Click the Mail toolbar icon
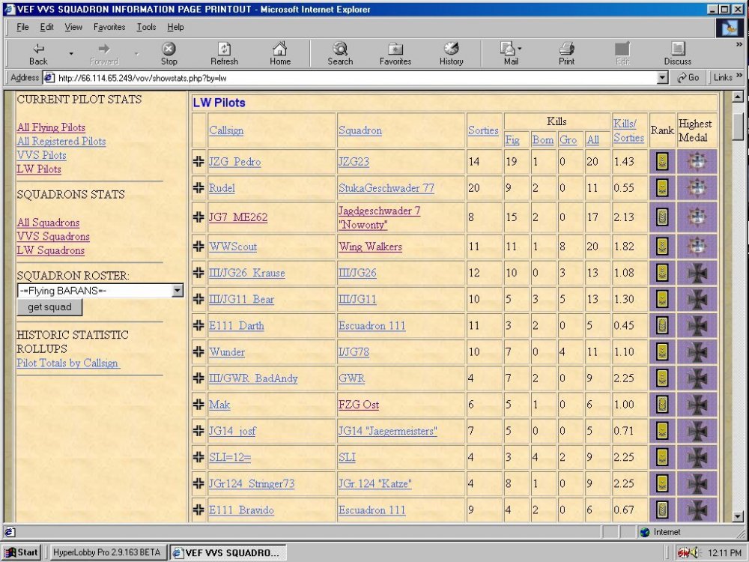Screen dimensions: 749x562 [x=510, y=53]
